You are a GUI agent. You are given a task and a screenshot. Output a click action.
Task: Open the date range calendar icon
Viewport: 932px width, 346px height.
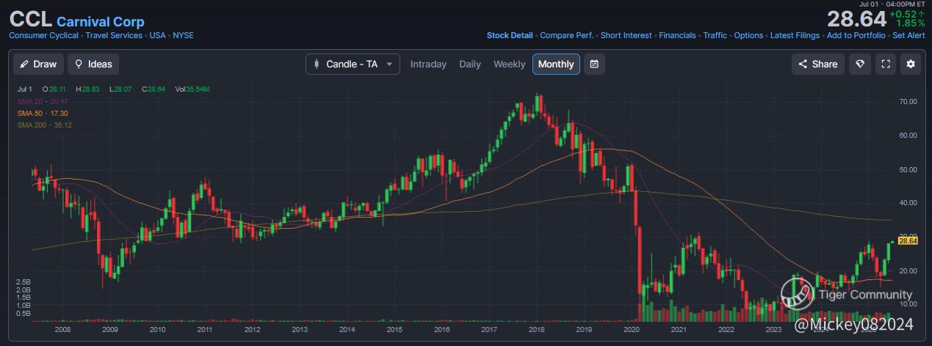594,64
